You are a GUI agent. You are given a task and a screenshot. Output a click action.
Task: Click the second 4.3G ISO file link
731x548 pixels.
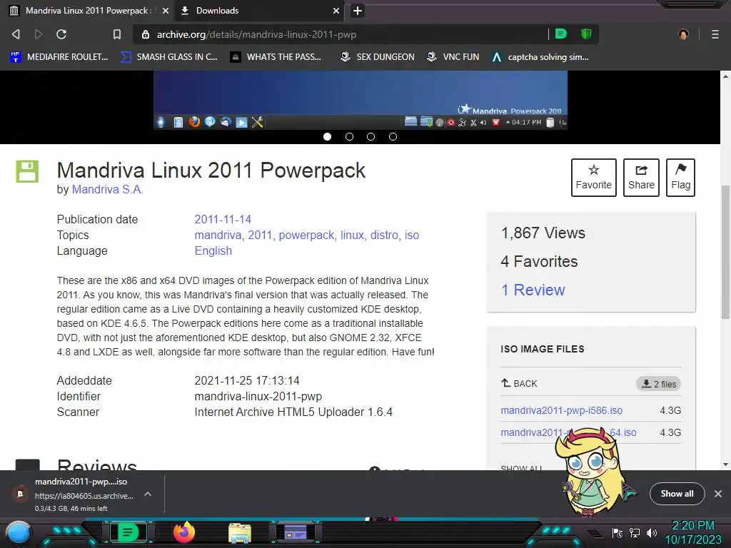(x=568, y=432)
